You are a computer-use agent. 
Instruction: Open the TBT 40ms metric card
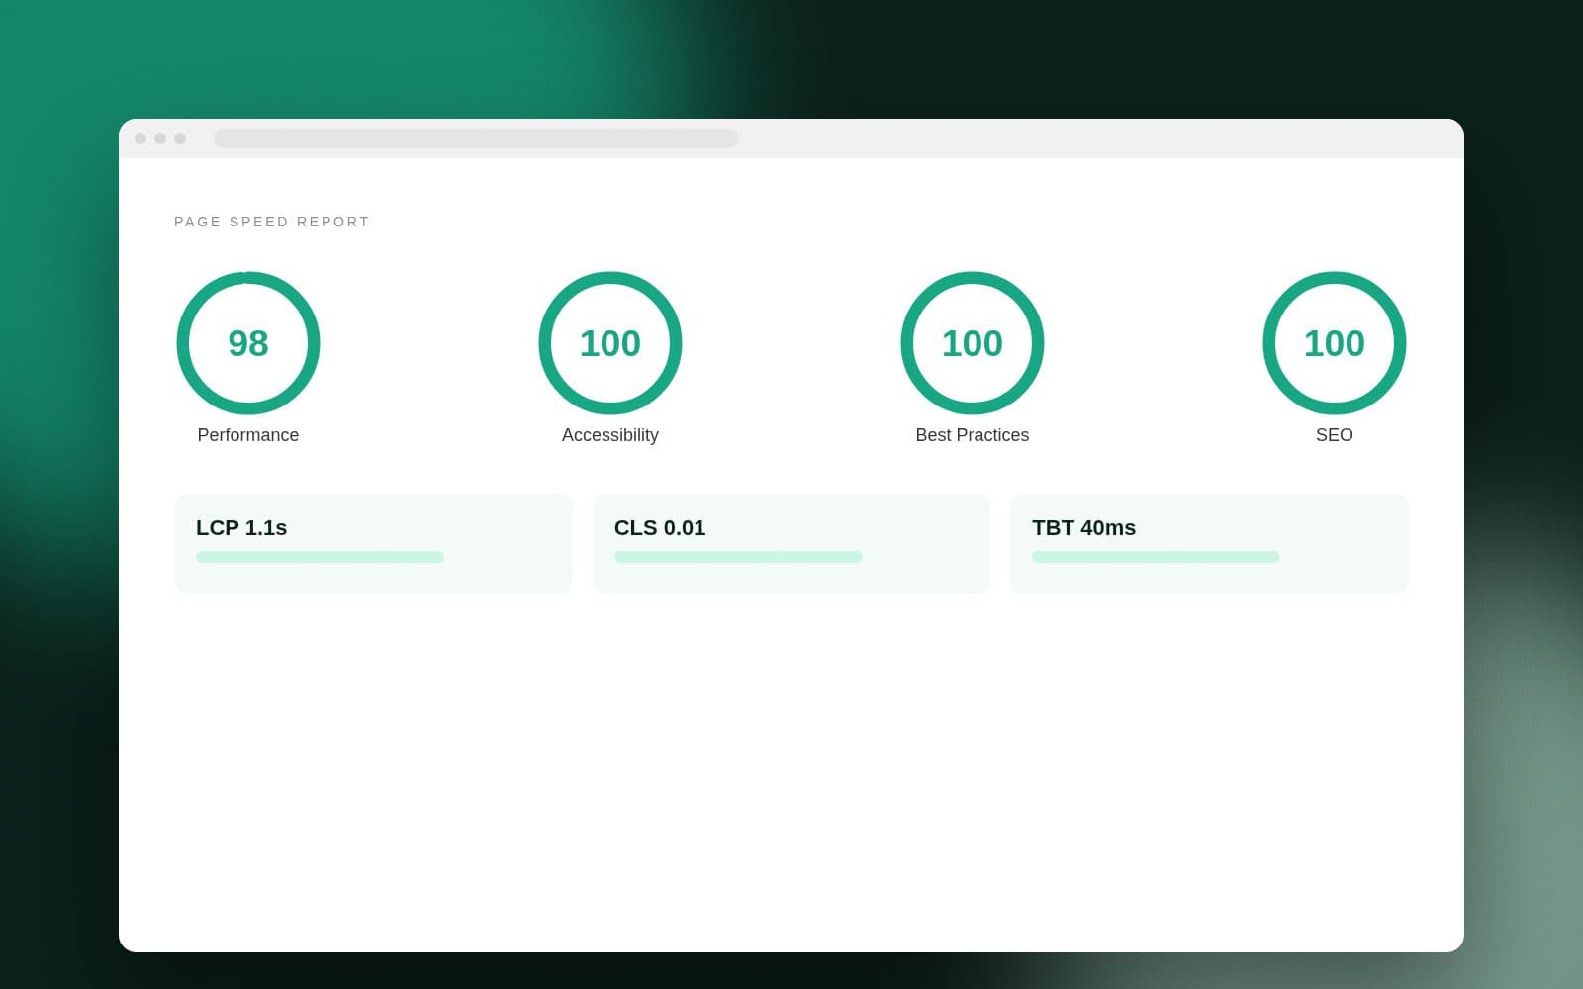click(x=1209, y=544)
